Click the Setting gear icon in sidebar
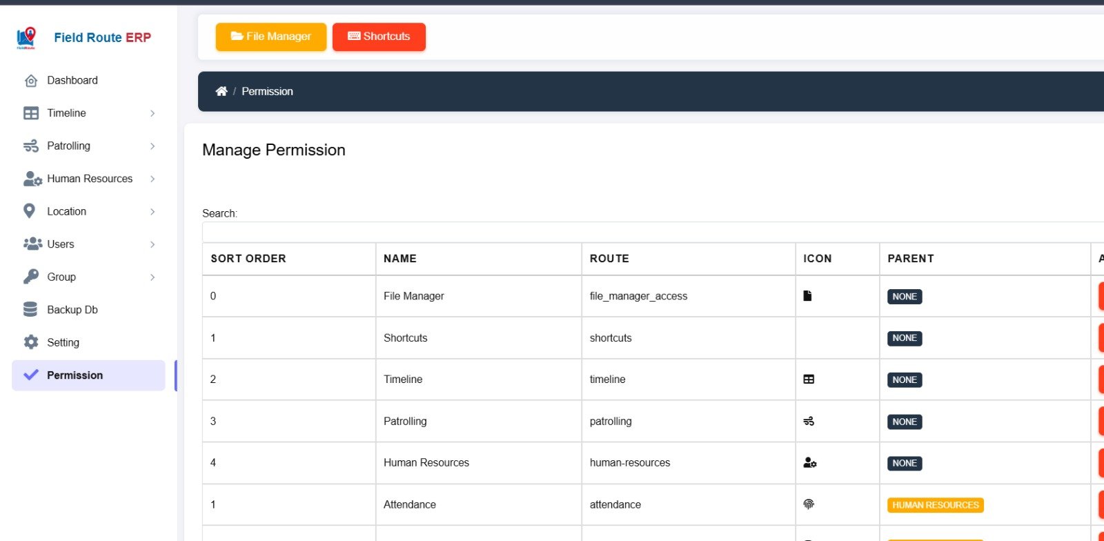 [x=31, y=342]
